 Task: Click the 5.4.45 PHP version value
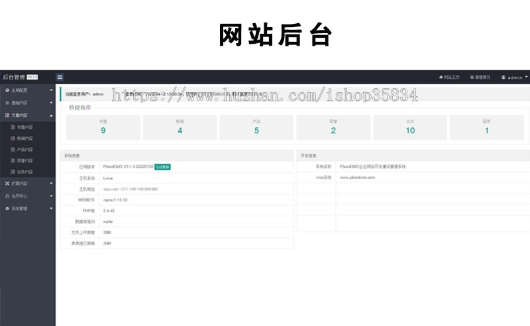point(109,211)
